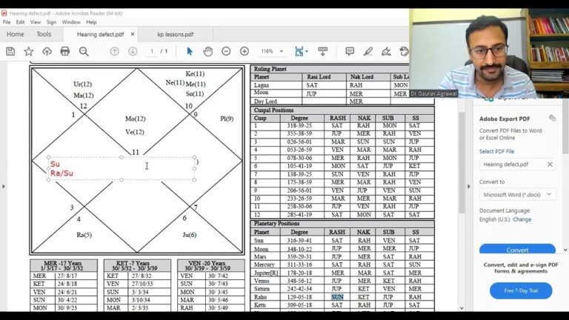
Task: Add a comment with the speech bubble icon
Action: (x=350, y=52)
